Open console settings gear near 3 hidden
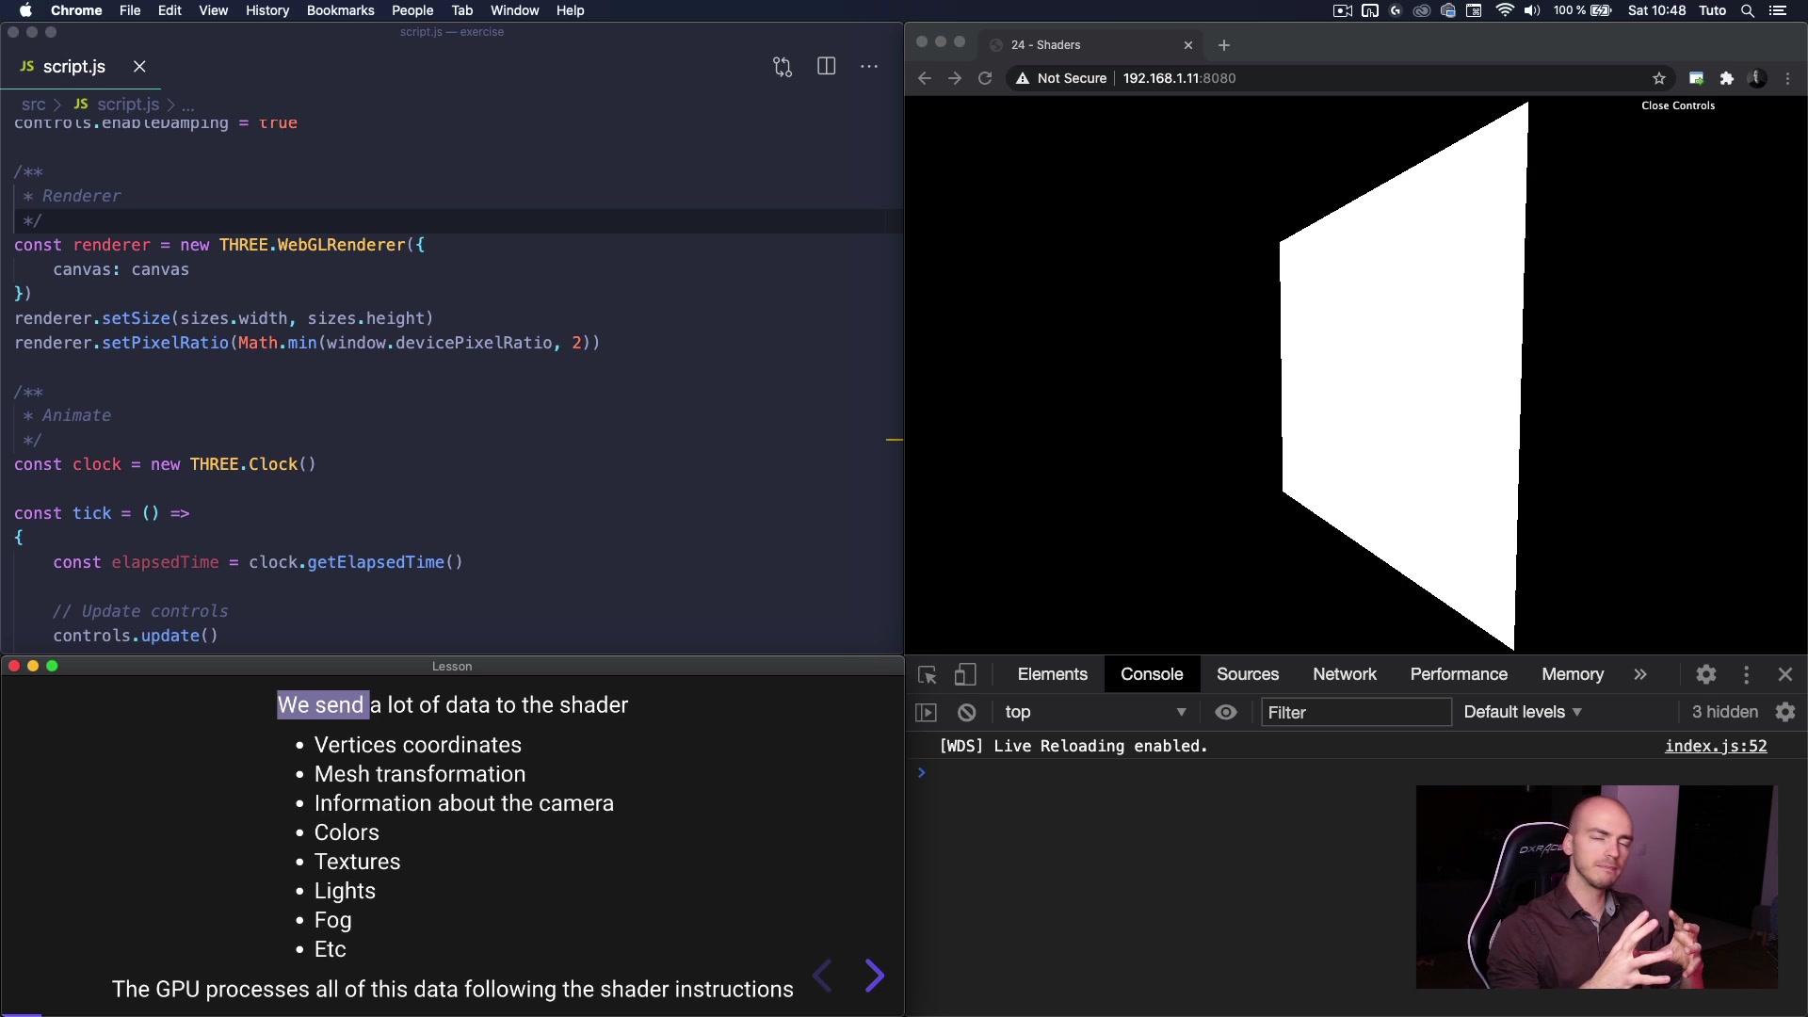Viewport: 1808px width, 1017px height. pos(1785,713)
